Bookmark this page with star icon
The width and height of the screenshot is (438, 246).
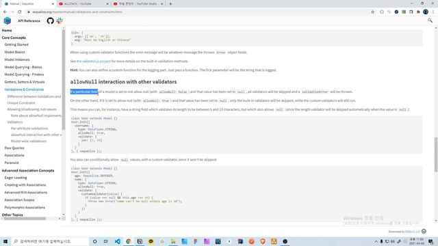pyautogui.click(x=372, y=12)
